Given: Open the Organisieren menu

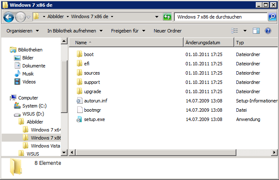Looking at the screenshot, I should pos(23,31).
